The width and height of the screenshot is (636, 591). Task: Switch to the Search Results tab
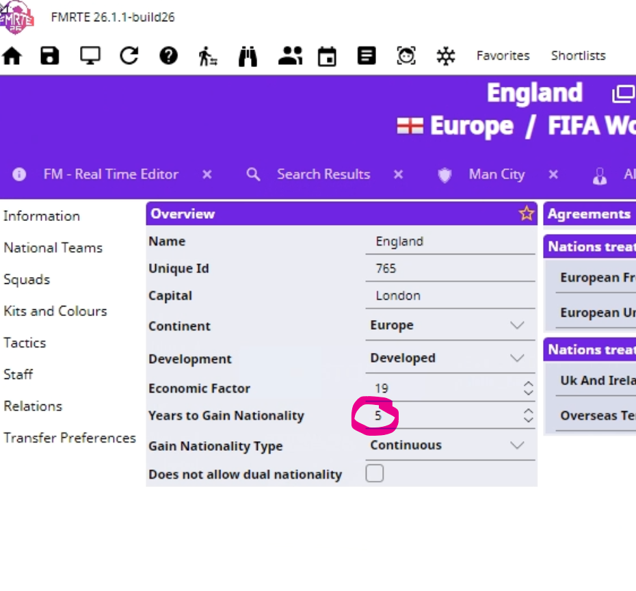click(x=323, y=174)
